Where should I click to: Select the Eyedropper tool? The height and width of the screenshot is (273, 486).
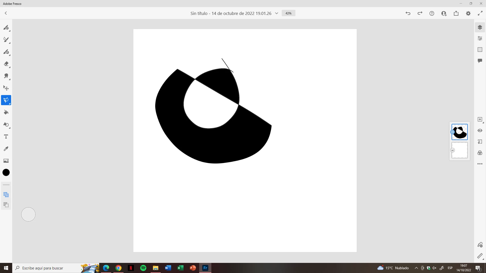coord(6,149)
